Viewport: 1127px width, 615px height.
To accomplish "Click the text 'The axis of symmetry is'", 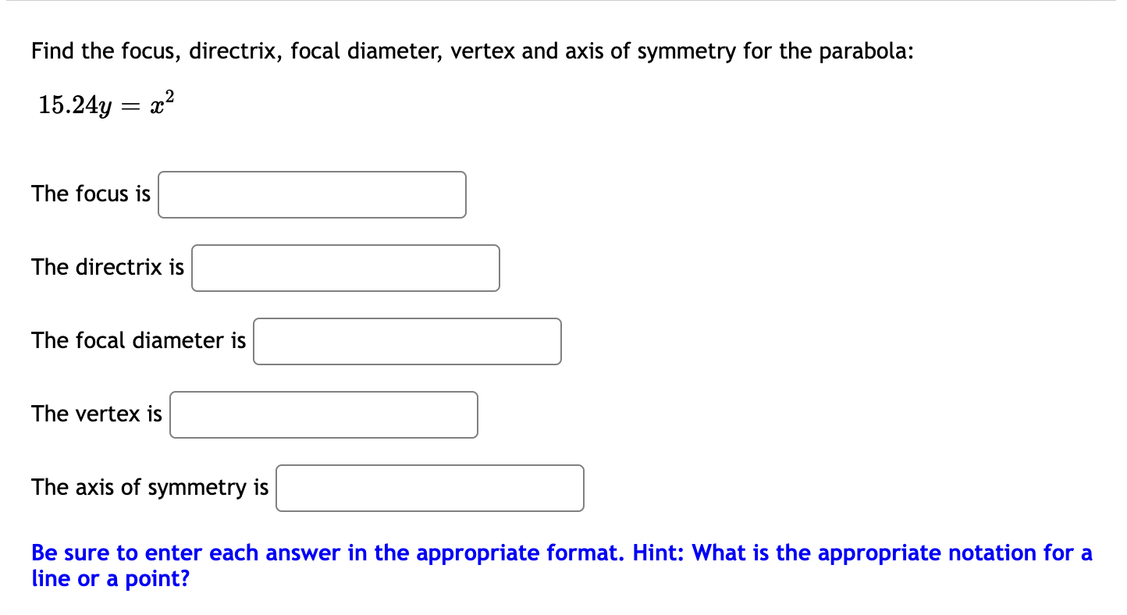I will pos(149,487).
